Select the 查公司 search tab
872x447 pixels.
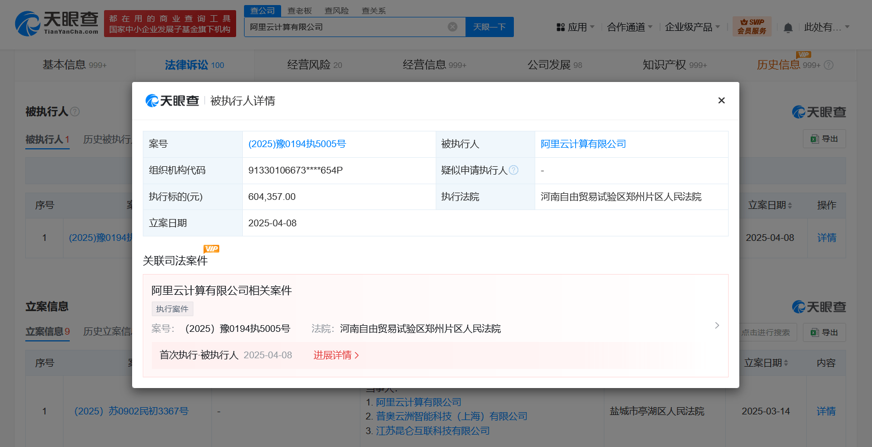(263, 11)
